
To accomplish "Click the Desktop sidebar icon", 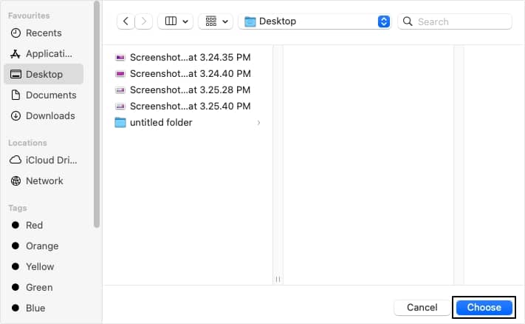I will pos(16,74).
